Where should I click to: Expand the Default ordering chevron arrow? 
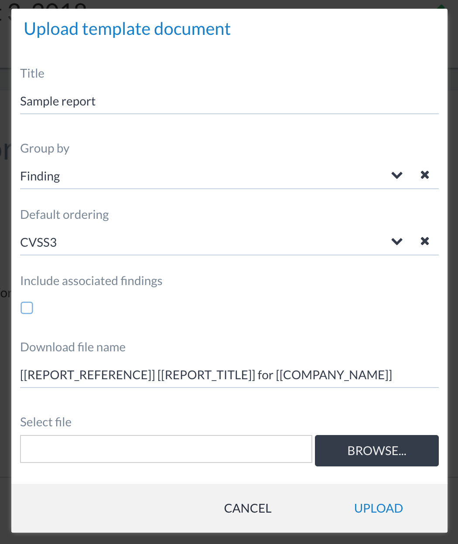pyautogui.click(x=396, y=242)
